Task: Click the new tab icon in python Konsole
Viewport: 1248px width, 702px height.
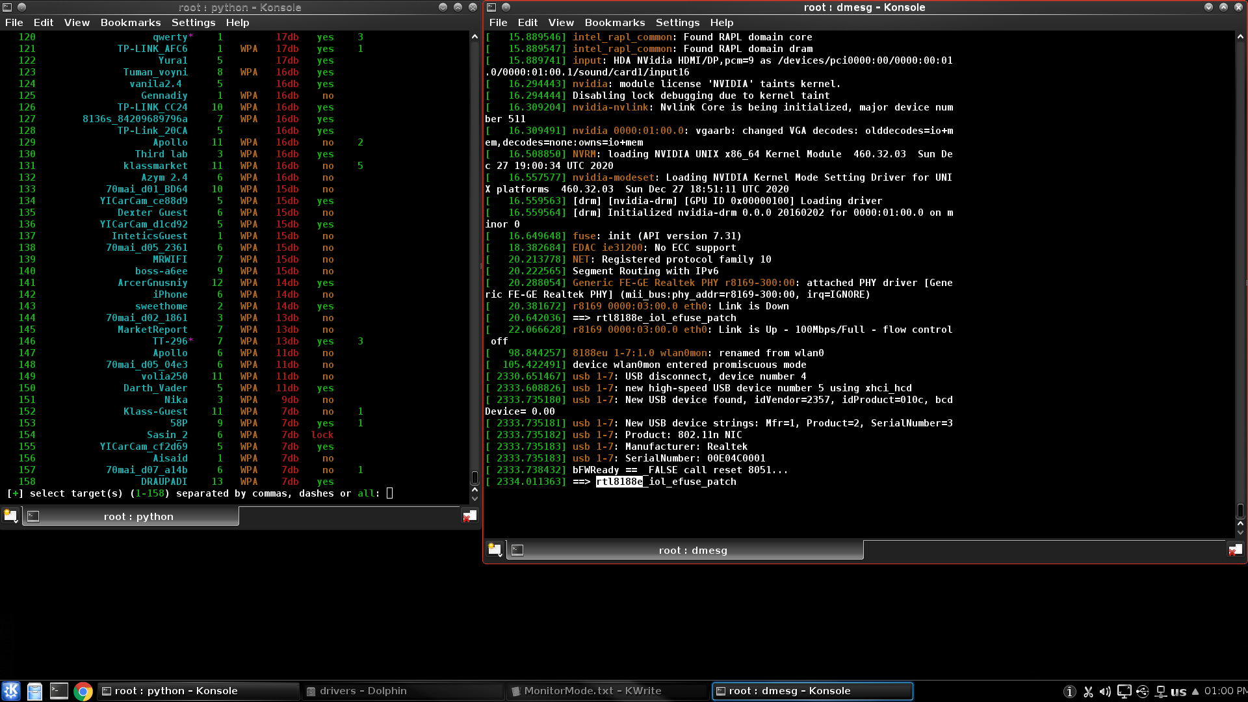Action: (x=10, y=516)
